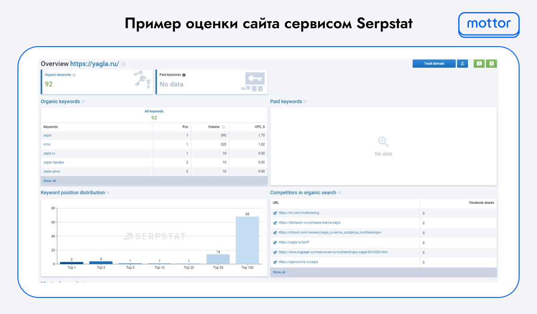Click the Pos column header
Viewport: 537px width, 314px height.
point(186,127)
